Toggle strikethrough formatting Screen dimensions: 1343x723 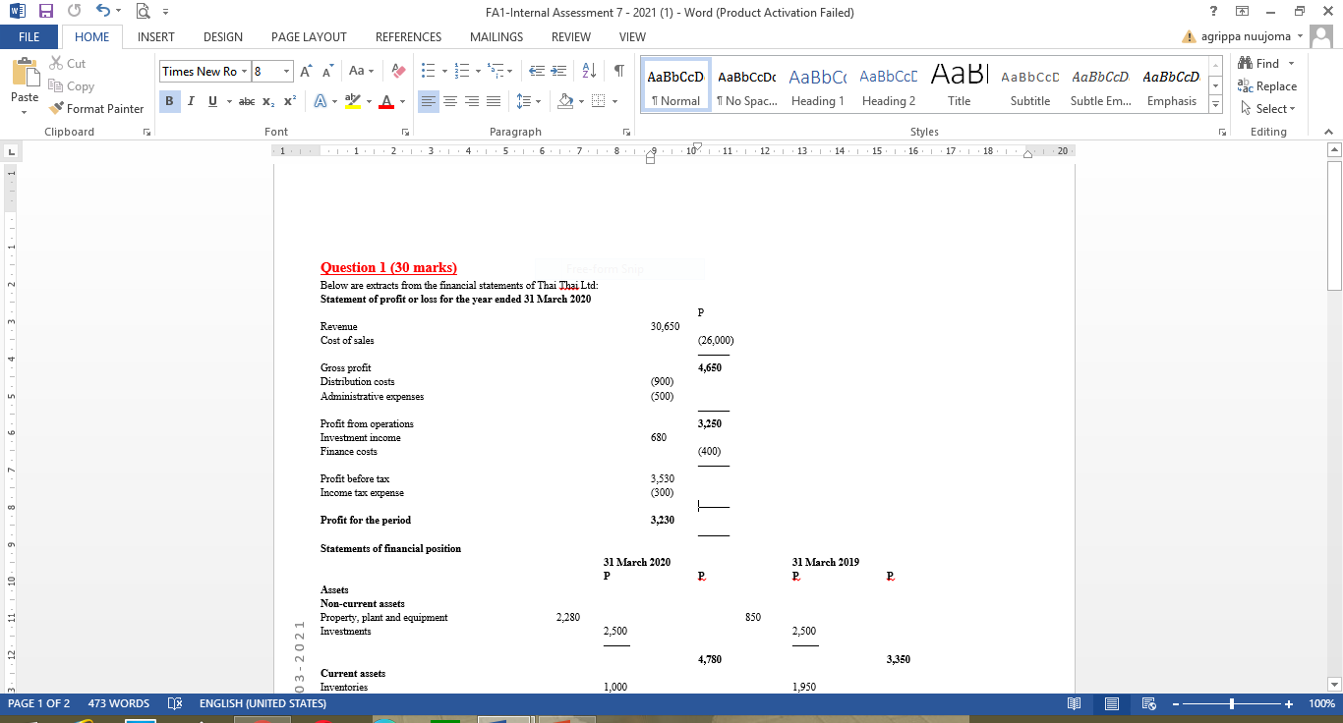(x=247, y=101)
